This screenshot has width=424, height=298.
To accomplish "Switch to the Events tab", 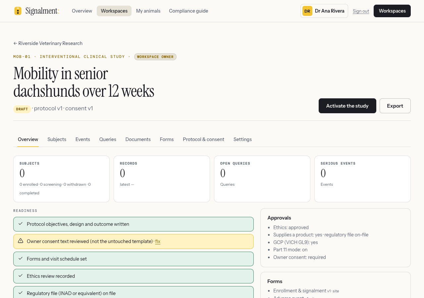I will click(x=83, y=139).
